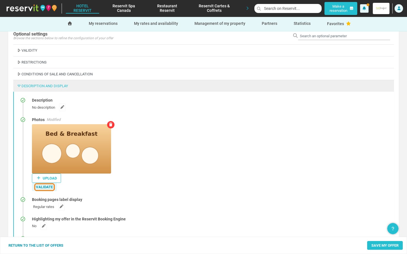407x254 pixels.
Task: Show more products with right chevron
Action: click(247, 8)
